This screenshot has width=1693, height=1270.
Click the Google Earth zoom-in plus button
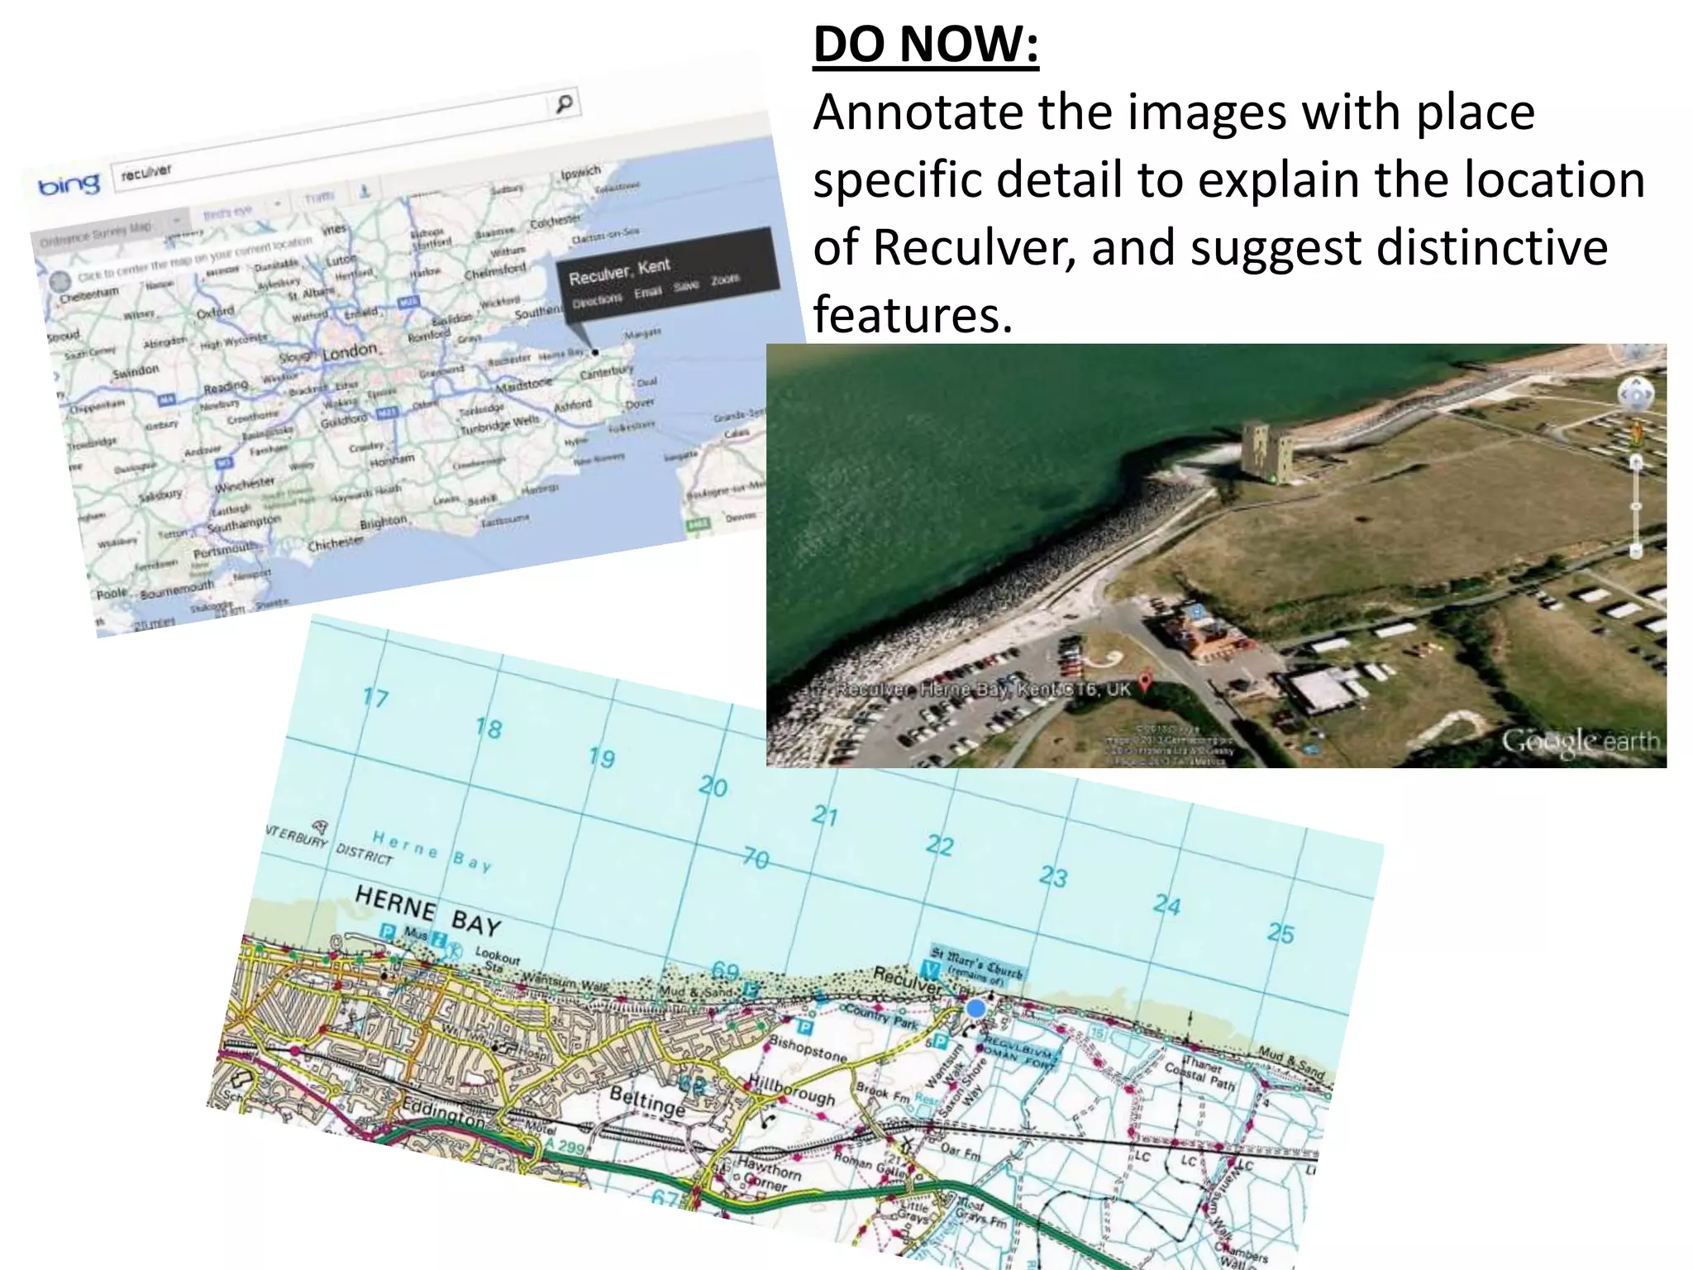(x=1636, y=462)
